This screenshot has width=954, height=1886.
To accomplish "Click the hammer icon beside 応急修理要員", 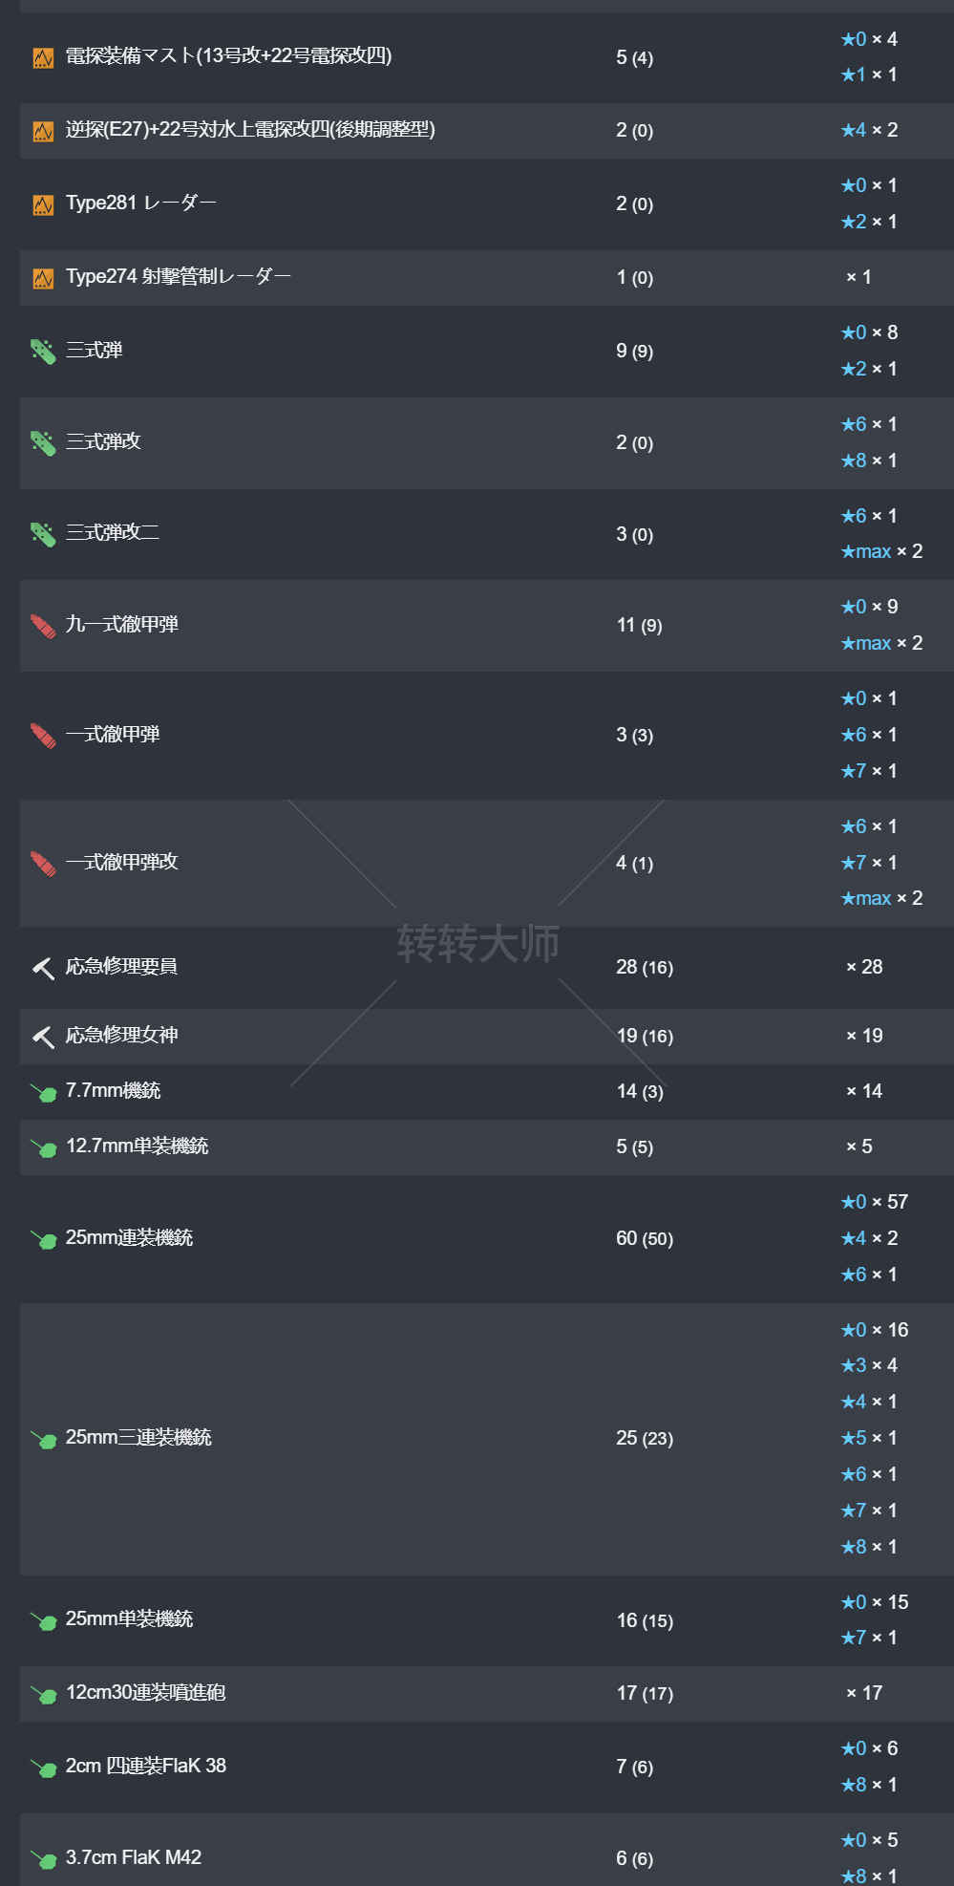I will tap(43, 968).
